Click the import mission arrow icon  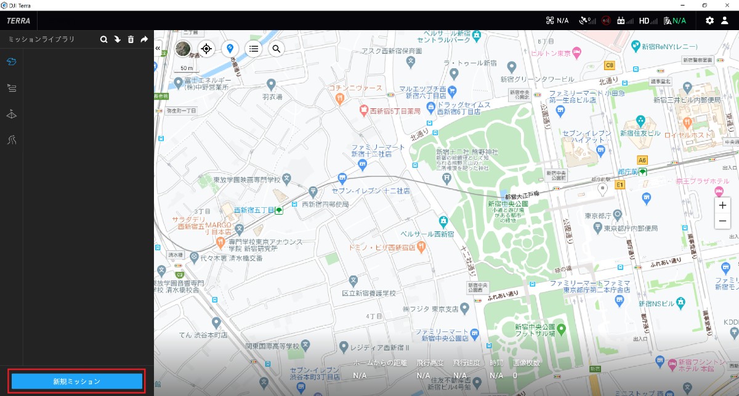(x=117, y=39)
